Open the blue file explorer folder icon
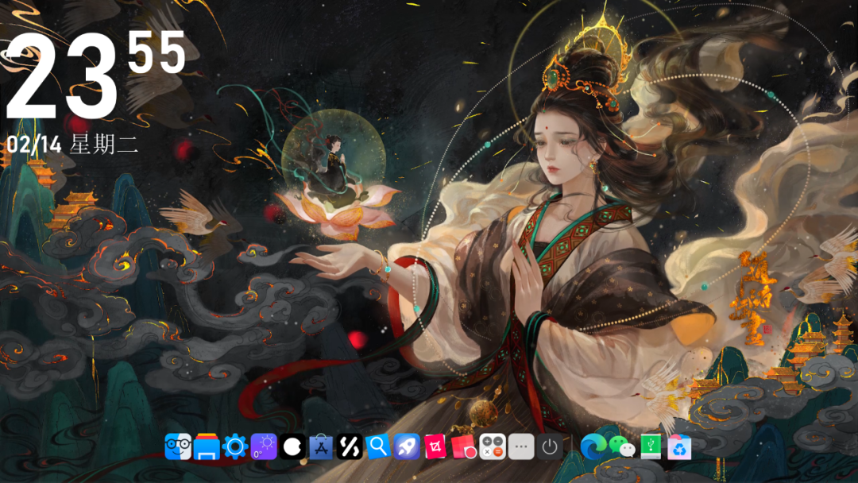 tap(207, 446)
